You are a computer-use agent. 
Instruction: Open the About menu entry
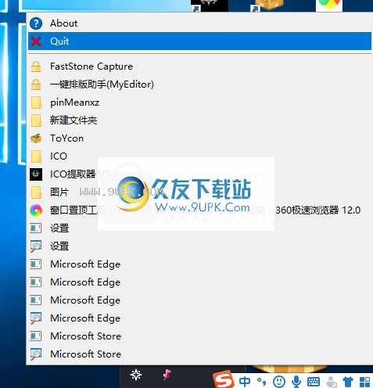click(199, 23)
